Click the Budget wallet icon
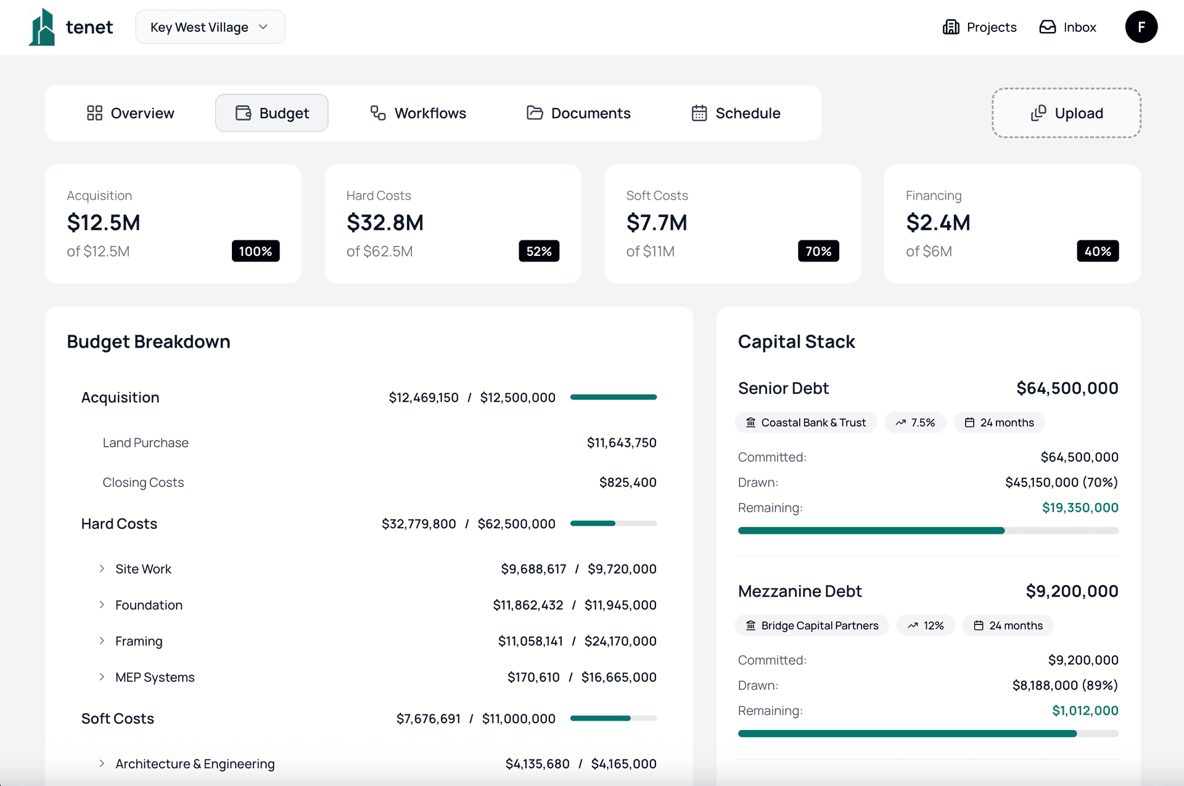This screenshot has height=786, width=1184. [x=242, y=113]
